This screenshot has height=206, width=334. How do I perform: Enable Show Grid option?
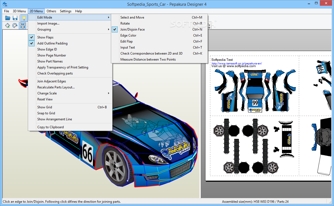pos(70,107)
